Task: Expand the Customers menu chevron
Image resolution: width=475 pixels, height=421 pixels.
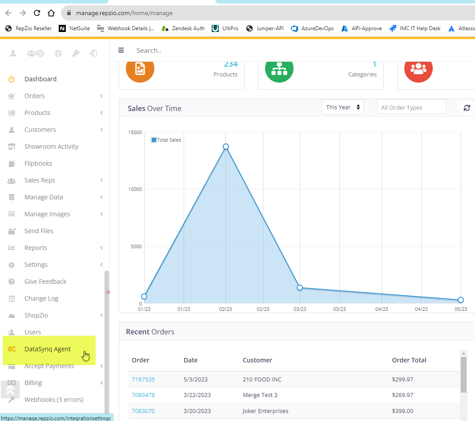Action: (101, 129)
